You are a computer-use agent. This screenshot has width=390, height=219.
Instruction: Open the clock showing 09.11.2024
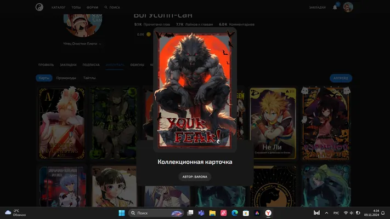click(371, 213)
